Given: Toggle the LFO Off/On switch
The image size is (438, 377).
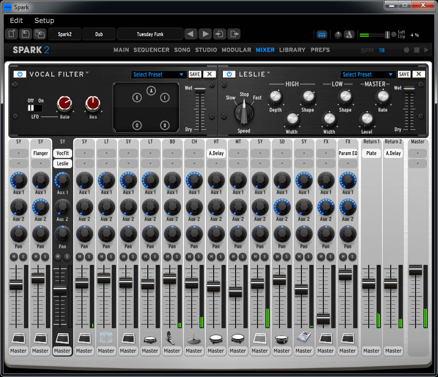Looking at the screenshot, I should (x=35, y=108).
